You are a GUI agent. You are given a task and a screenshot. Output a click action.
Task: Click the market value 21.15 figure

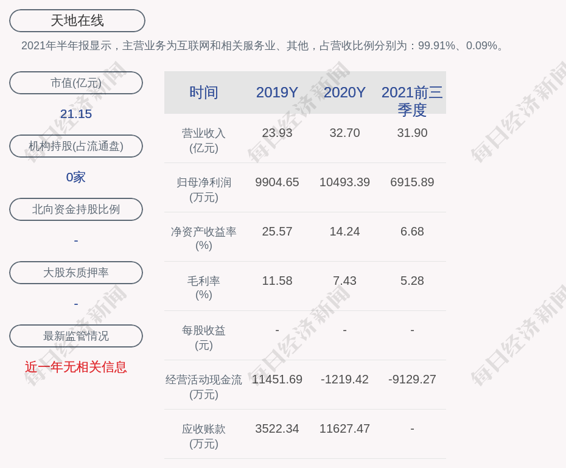click(76, 114)
